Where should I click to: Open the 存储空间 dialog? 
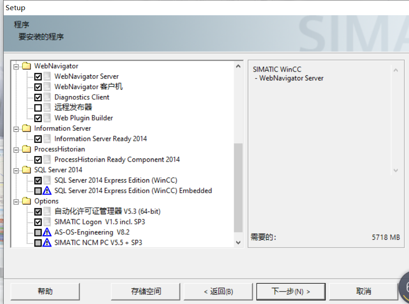(x=145, y=291)
